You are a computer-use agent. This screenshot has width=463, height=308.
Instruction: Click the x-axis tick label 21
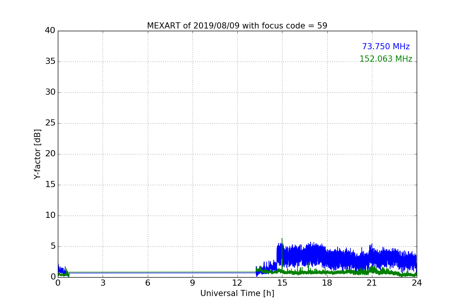372,283
